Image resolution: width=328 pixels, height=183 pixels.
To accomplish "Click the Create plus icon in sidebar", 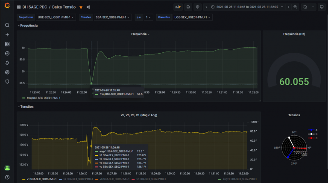I will (7, 34).
